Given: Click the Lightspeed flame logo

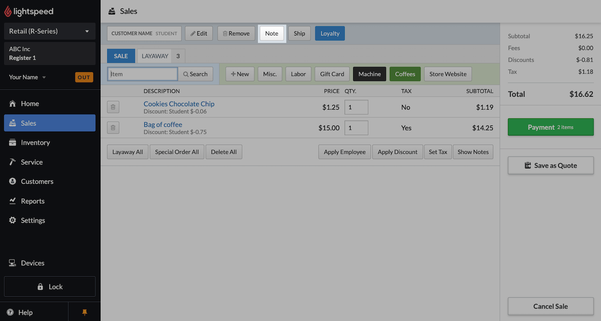Looking at the screenshot, I should point(8,11).
